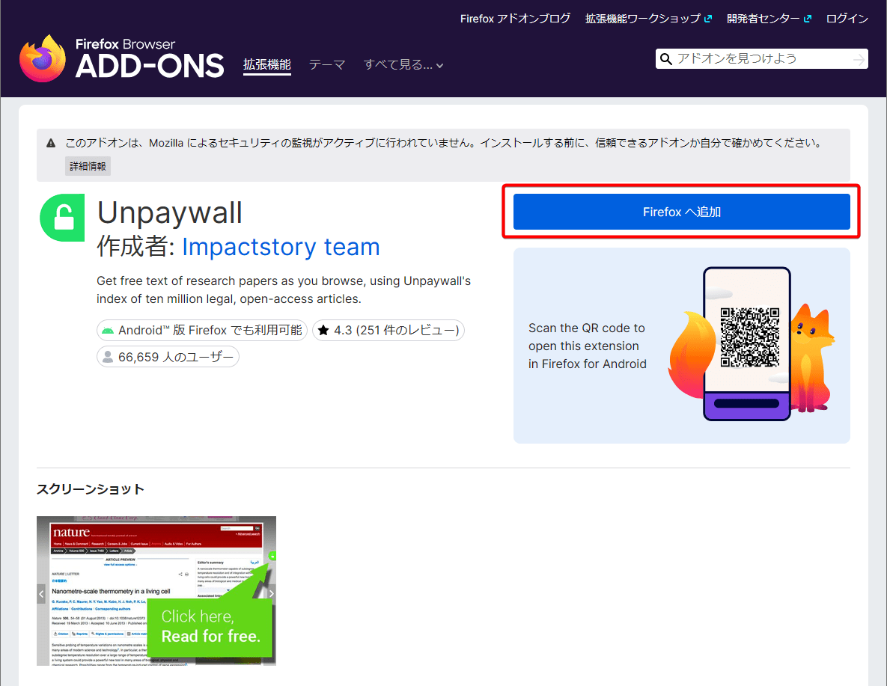Open 拡張機能ワークショップ link

click(x=643, y=19)
